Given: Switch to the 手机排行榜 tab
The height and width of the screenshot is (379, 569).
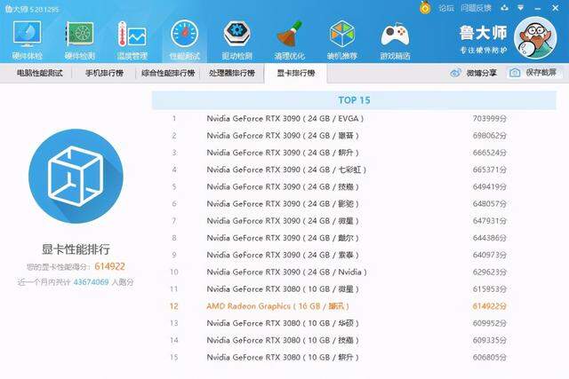Looking at the screenshot, I should 105,73.
